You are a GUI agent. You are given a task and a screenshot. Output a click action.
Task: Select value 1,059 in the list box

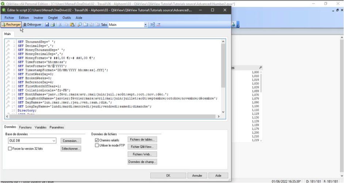tap(255, 91)
